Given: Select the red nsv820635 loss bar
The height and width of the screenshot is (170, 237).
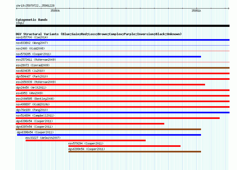Looking at the screenshot, I should (x=122, y=73).
